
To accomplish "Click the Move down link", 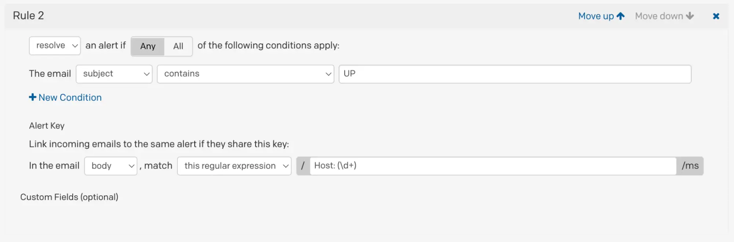I will tap(659, 16).
